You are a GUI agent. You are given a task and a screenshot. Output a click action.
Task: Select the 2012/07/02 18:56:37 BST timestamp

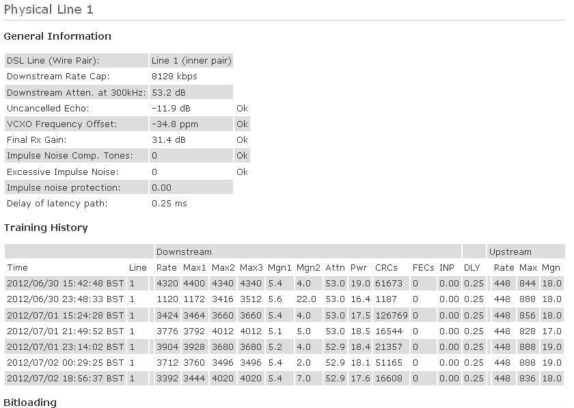coord(66,378)
